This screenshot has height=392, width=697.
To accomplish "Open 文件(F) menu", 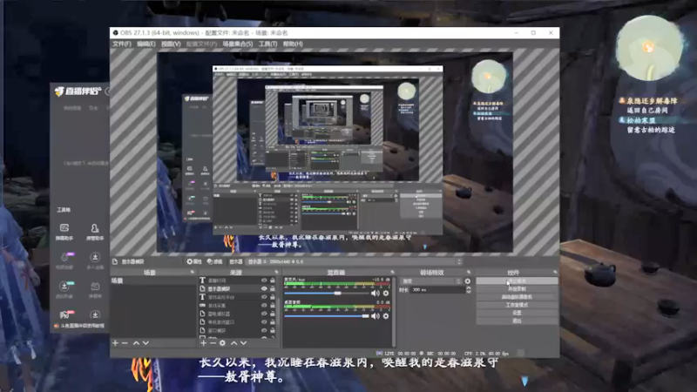I will coord(121,44).
